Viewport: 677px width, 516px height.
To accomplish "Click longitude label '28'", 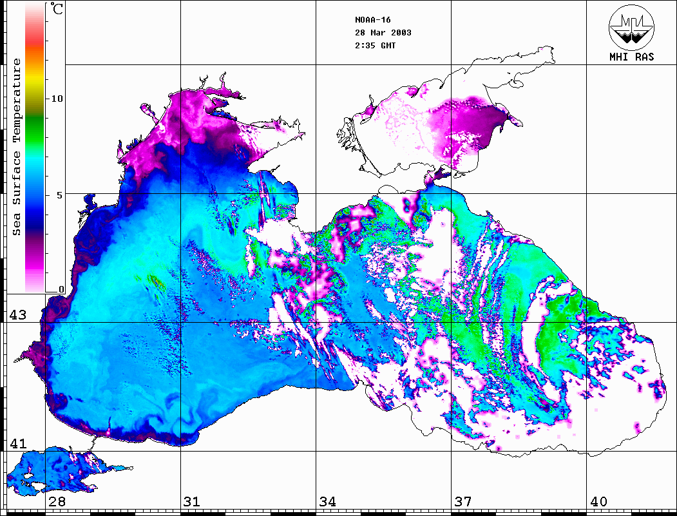I will (57, 501).
